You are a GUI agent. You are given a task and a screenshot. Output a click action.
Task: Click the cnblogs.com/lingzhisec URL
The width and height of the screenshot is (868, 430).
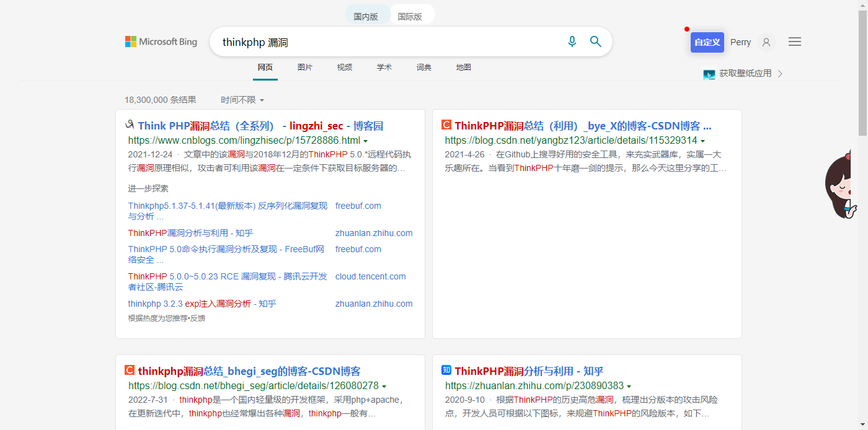point(244,140)
